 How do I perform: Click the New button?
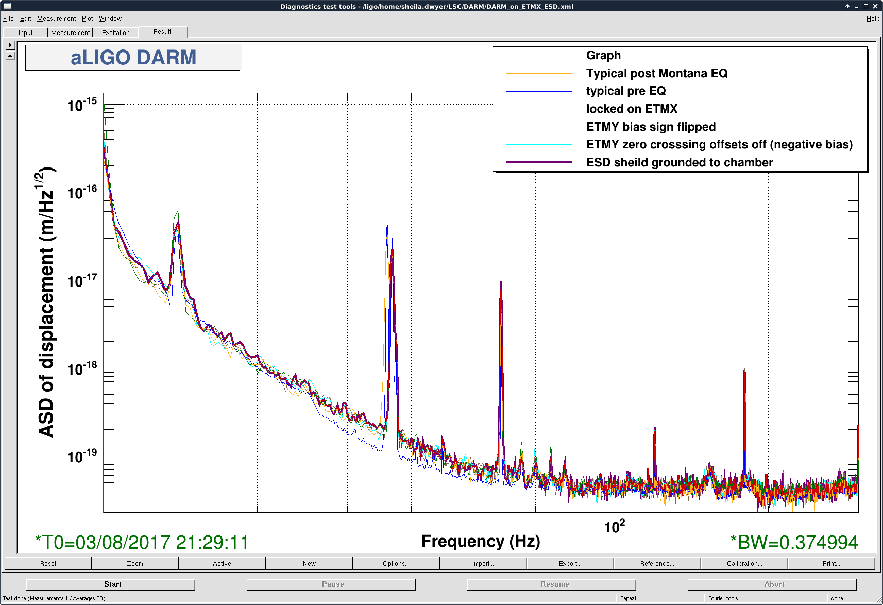click(309, 563)
